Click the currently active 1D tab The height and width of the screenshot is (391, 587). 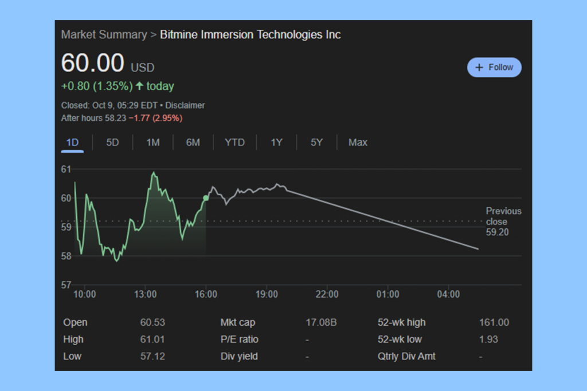pyautogui.click(x=72, y=142)
